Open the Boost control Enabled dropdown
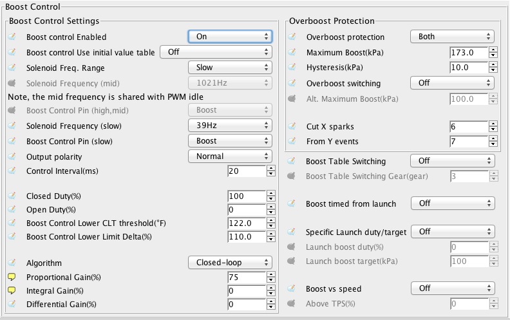 tap(230, 37)
